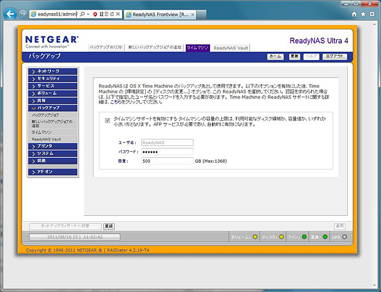
Task: Open the バックアップのリスト tab
Action: coord(105,47)
